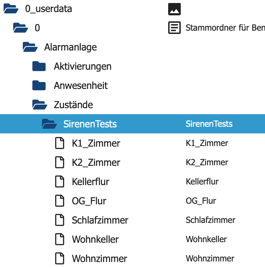Click the OG_Flur name column cell
Screen dimensions: 265x268
click(201, 201)
